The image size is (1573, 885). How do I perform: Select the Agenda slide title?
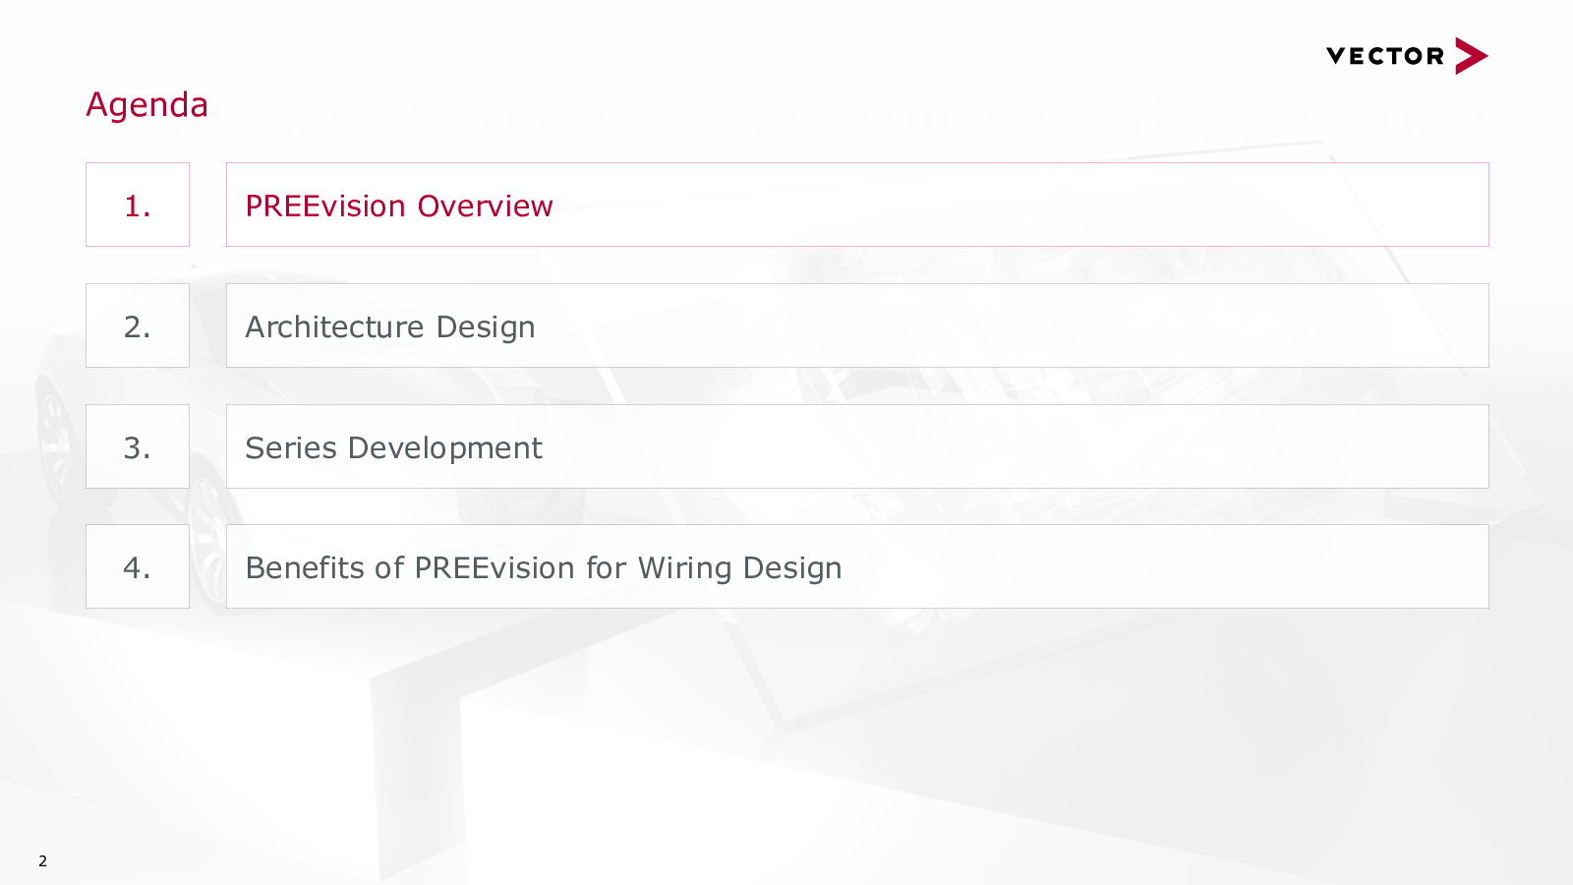click(x=147, y=104)
